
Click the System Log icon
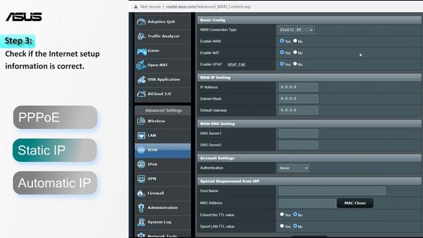141,222
